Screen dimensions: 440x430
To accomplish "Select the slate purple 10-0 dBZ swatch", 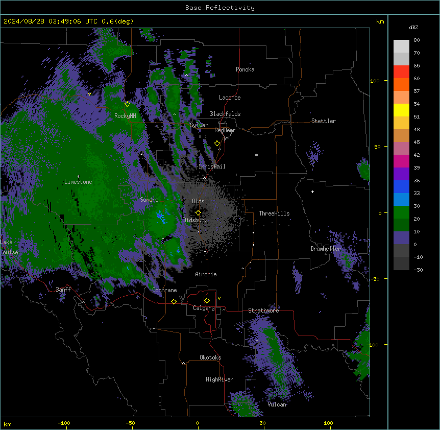I will pyautogui.click(x=401, y=238).
